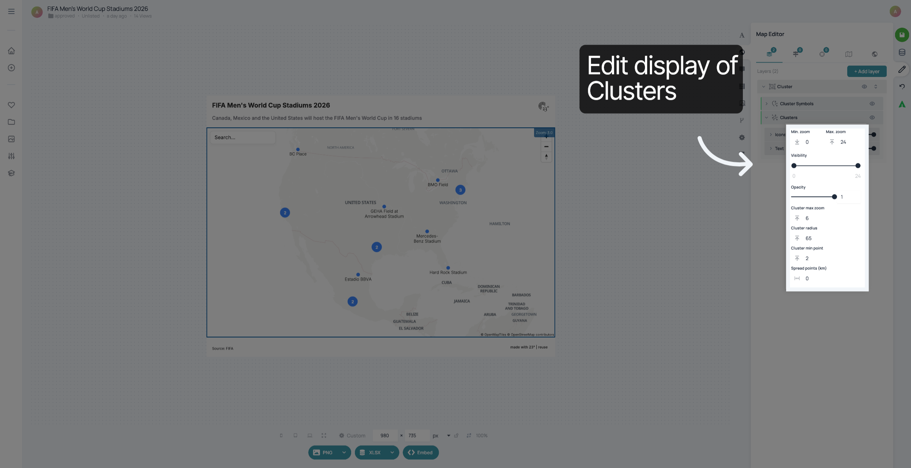Click the 23° logo in the map header
Viewport: 911px width, 468px height.
click(x=544, y=106)
